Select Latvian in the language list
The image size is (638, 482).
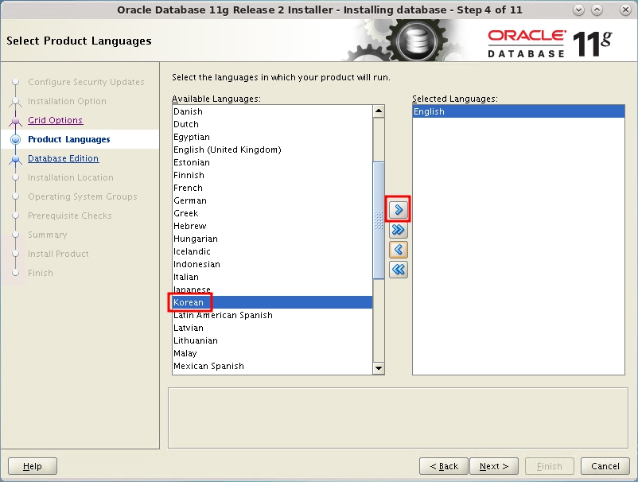pyautogui.click(x=272, y=328)
